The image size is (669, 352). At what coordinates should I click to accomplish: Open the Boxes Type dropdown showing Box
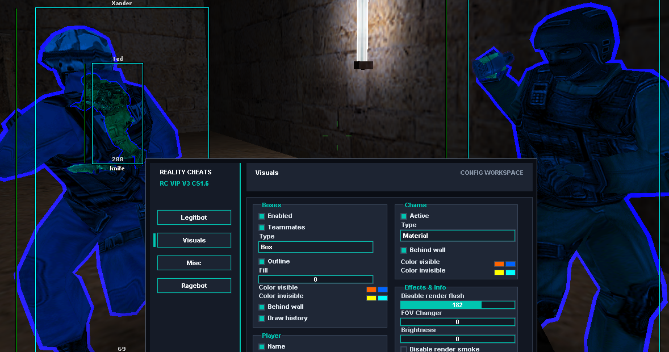[x=316, y=247]
